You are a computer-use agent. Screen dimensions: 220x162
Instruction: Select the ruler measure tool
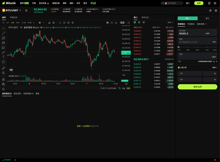point(4,68)
